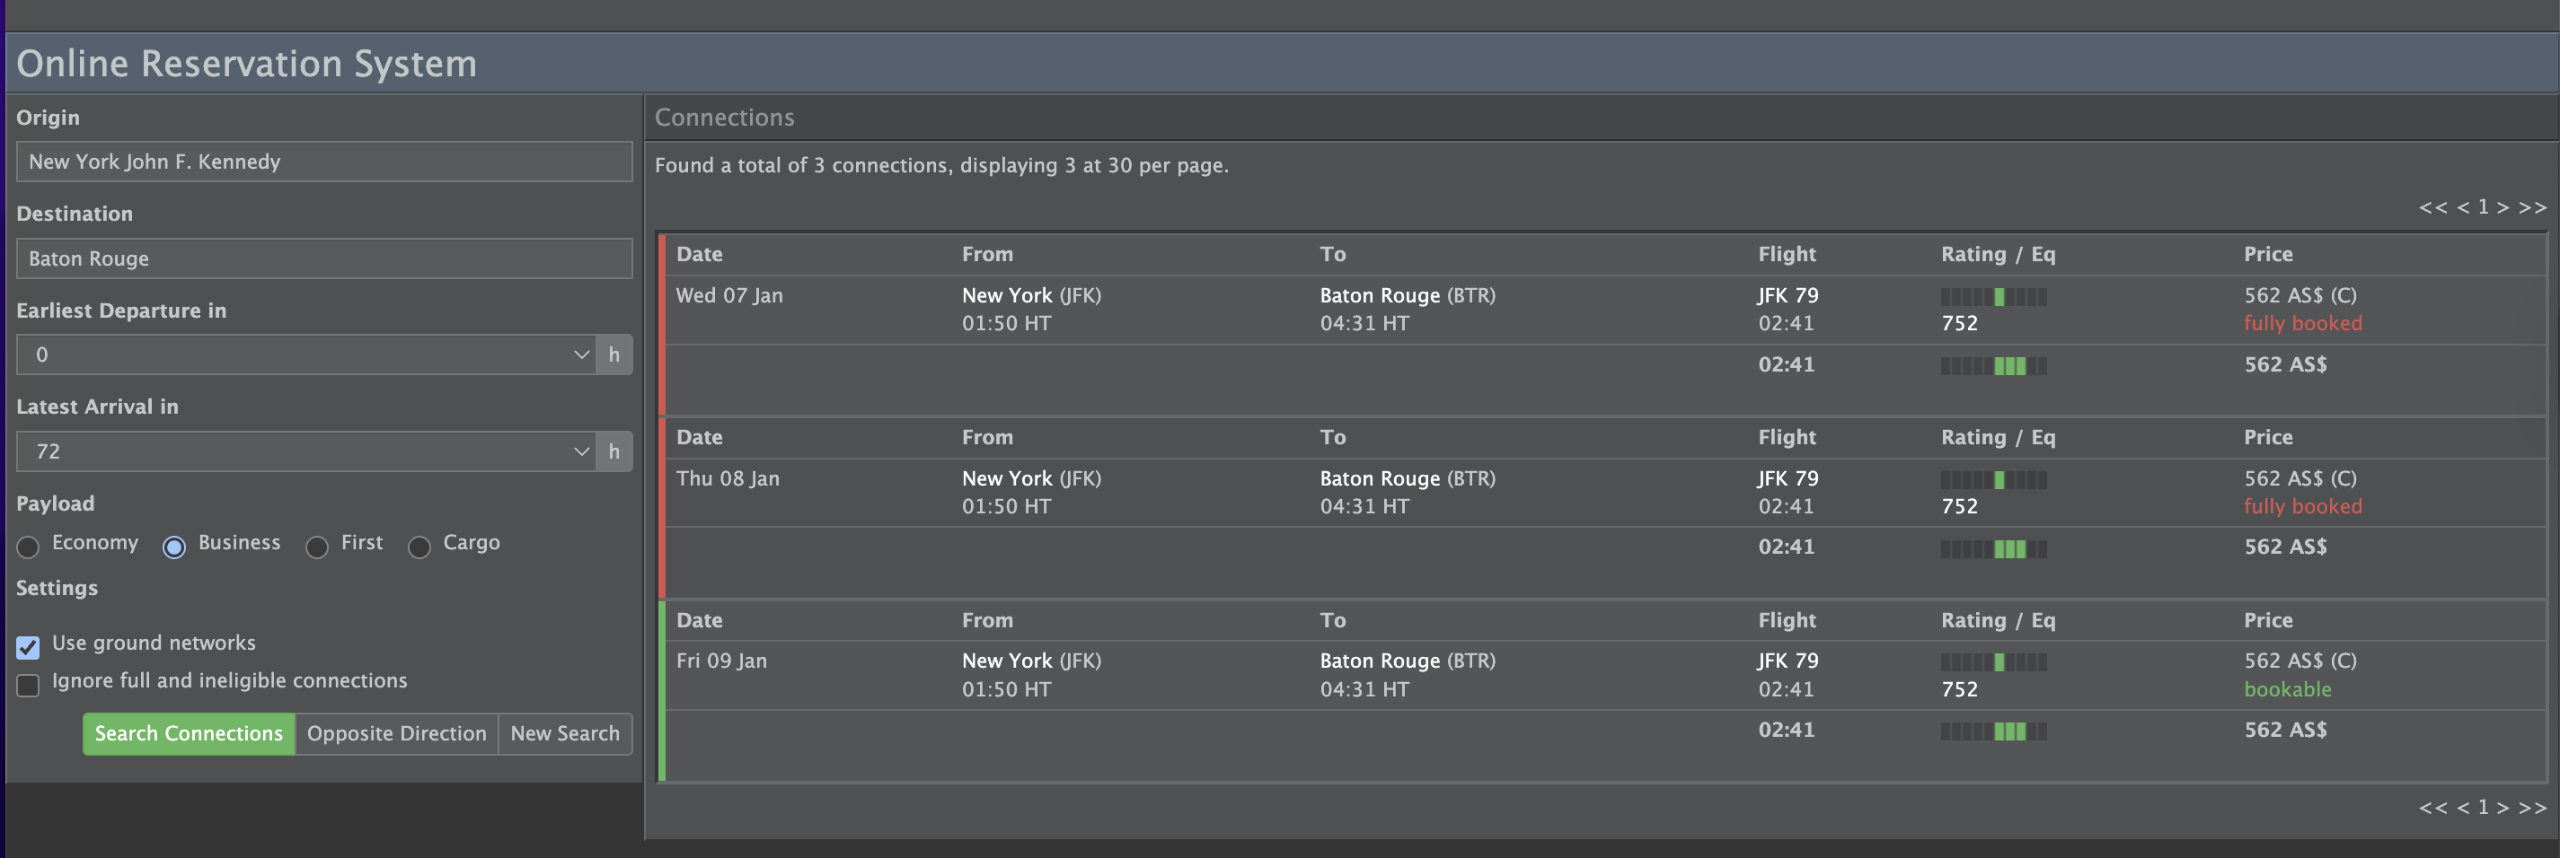Select the Cargo payload radio button

point(419,547)
